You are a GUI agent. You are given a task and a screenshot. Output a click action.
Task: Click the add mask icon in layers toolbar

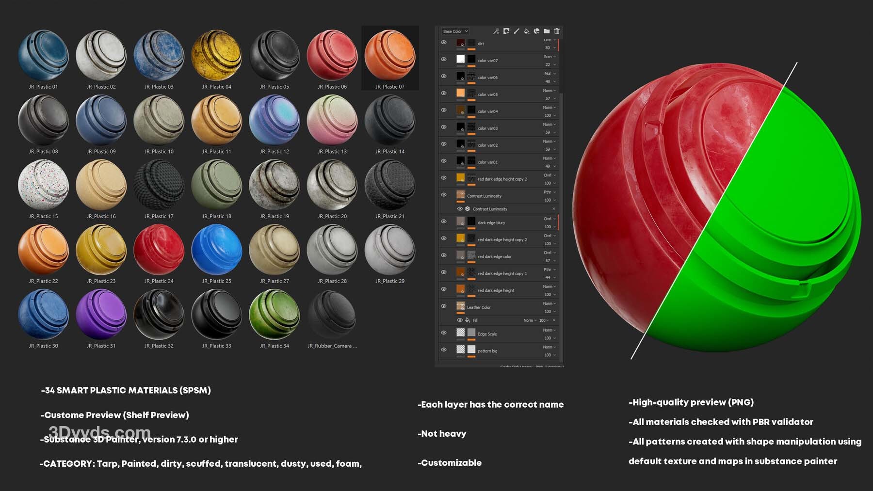coord(506,31)
